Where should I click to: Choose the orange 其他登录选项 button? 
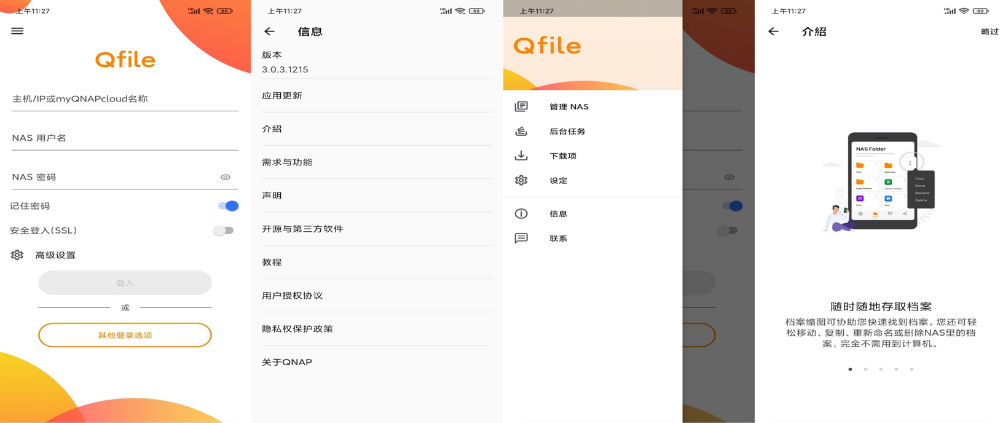(x=125, y=335)
